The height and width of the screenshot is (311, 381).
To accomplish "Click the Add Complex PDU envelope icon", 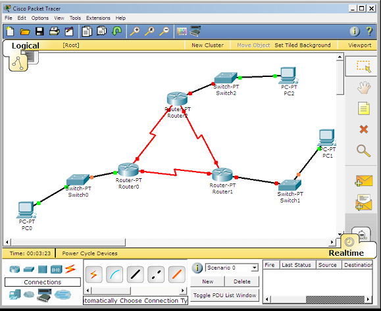I will pyautogui.click(x=363, y=203).
